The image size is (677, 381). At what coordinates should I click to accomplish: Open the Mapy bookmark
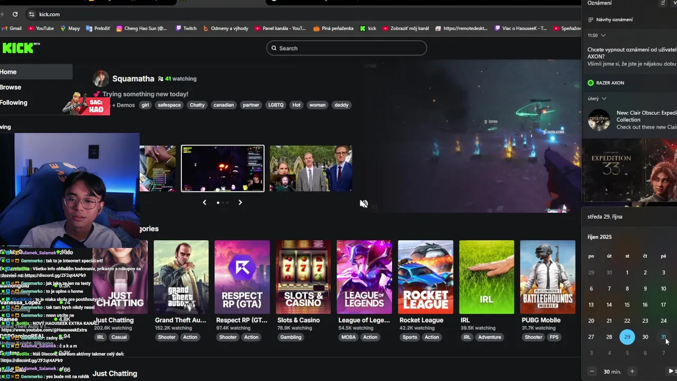70,29
